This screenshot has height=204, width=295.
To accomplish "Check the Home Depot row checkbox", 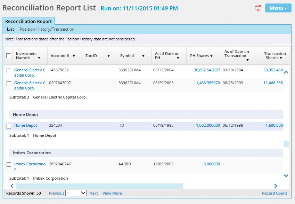I will tap(9, 126).
